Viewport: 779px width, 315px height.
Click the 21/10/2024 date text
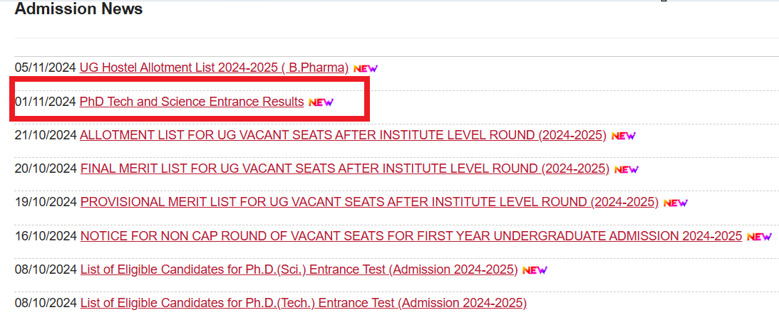(x=46, y=135)
